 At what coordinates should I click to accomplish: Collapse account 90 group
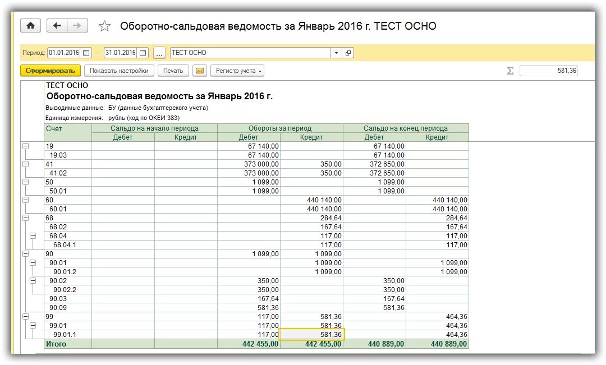click(25, 254)
